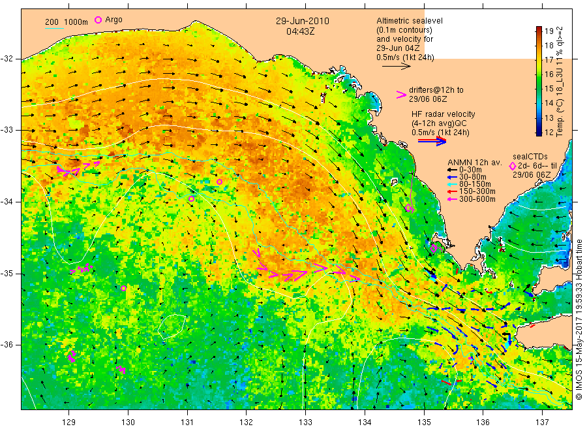587x431 pixels.
Task: Click the dark blue bottom of the temperature colorbar
Action: [x=539, y=132]
